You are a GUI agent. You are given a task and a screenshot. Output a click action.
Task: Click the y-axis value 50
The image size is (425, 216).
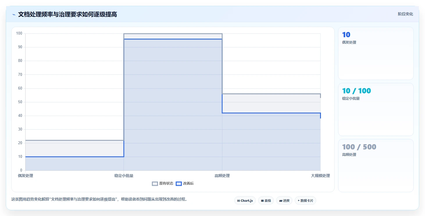(x=20, y=102)
